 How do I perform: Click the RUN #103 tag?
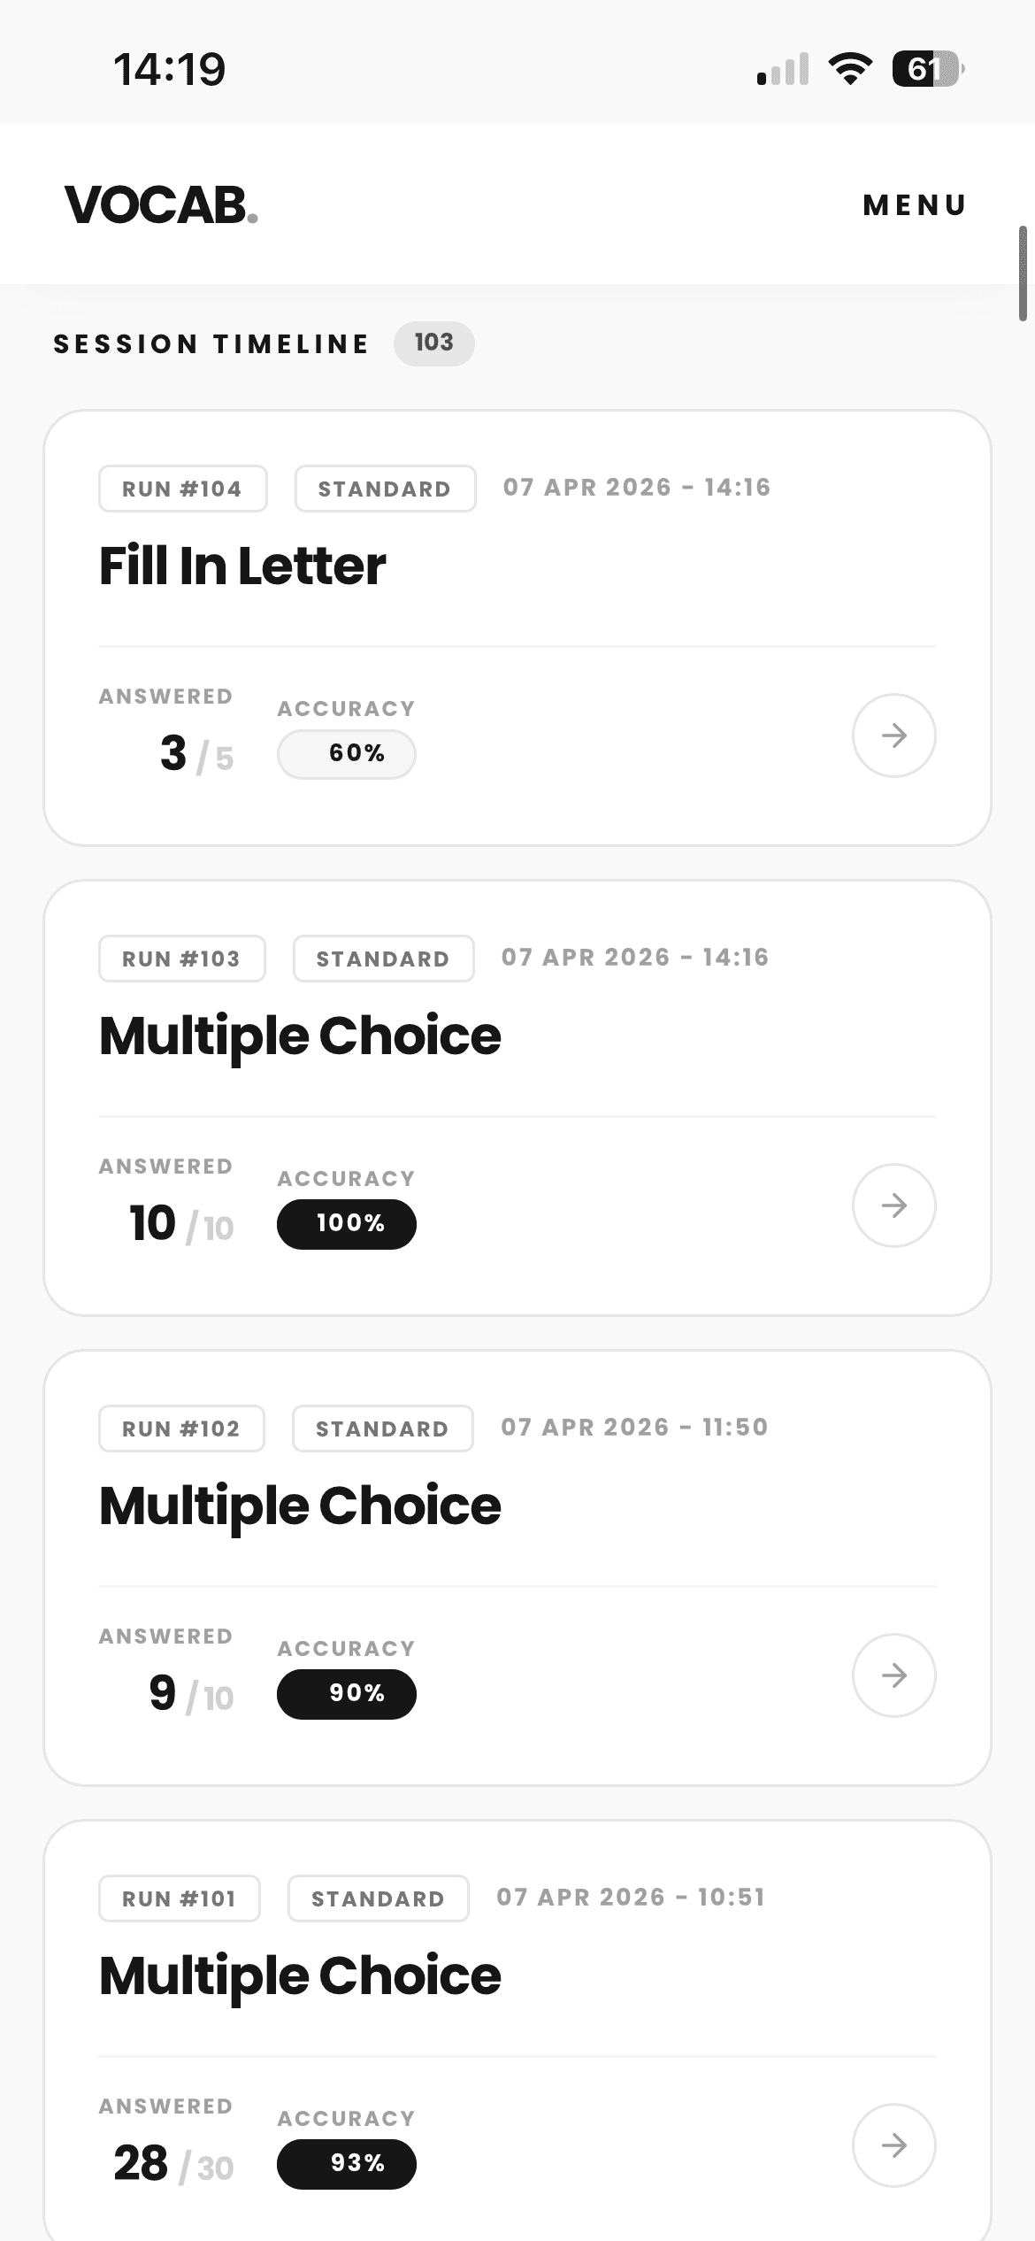(181, 959)
